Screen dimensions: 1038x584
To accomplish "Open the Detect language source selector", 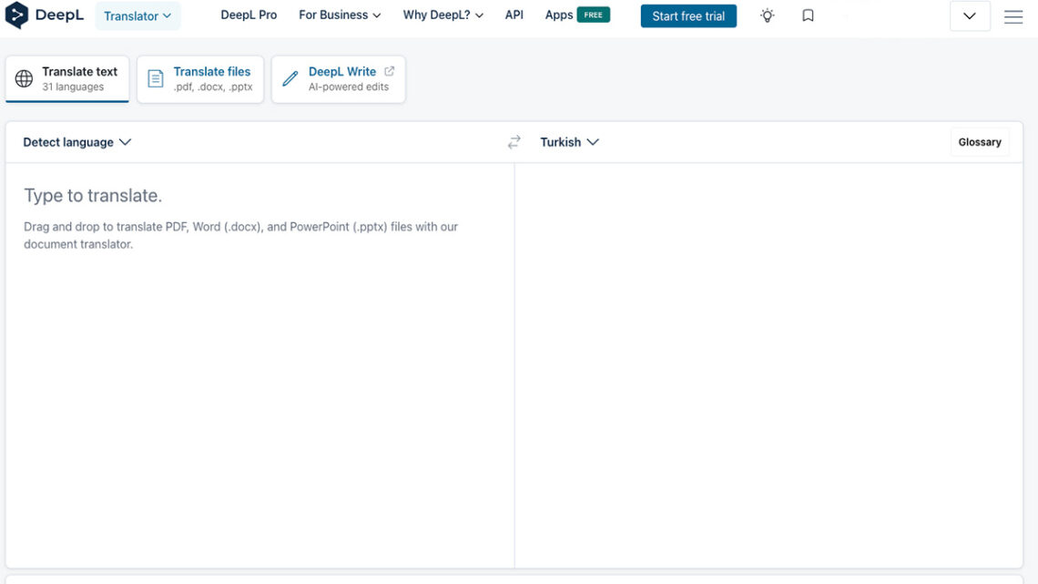I will point(76,142).
